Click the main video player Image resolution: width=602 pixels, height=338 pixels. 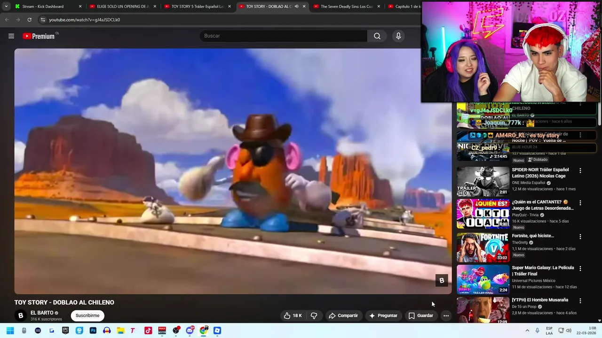click(x=233, y=171)
